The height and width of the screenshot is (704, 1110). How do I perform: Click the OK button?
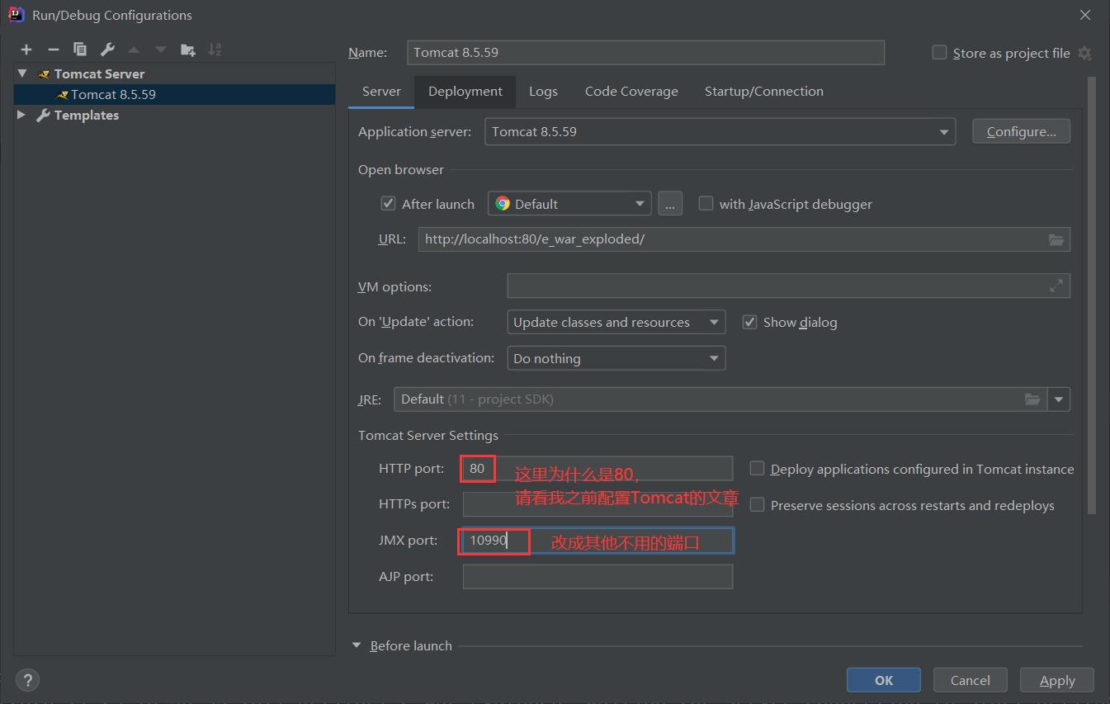pos(884,680)
